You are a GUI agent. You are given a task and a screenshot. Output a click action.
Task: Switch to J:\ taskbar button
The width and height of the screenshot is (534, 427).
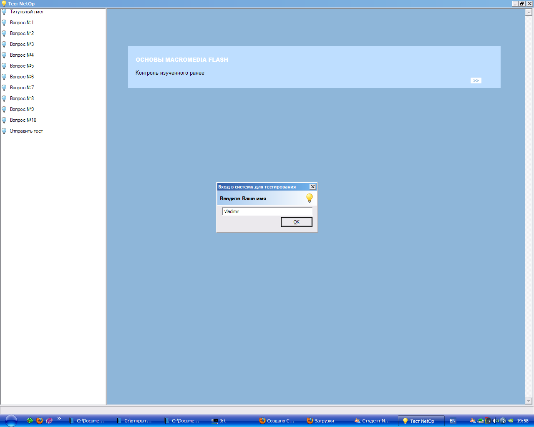[230, 421]
